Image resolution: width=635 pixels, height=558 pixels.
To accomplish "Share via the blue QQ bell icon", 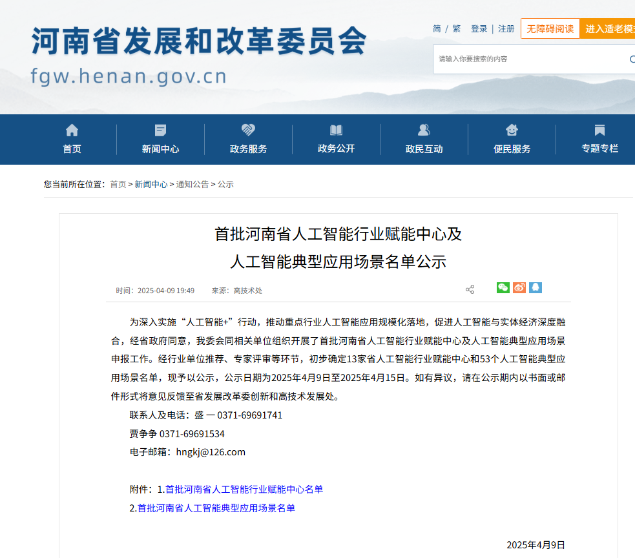I will click(536, 288).
